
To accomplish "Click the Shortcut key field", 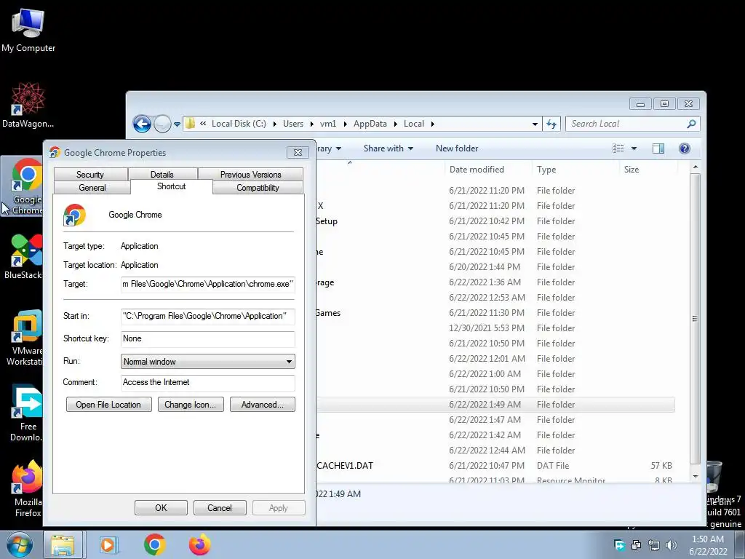I will pyautogui.click(x=207, y=339).
